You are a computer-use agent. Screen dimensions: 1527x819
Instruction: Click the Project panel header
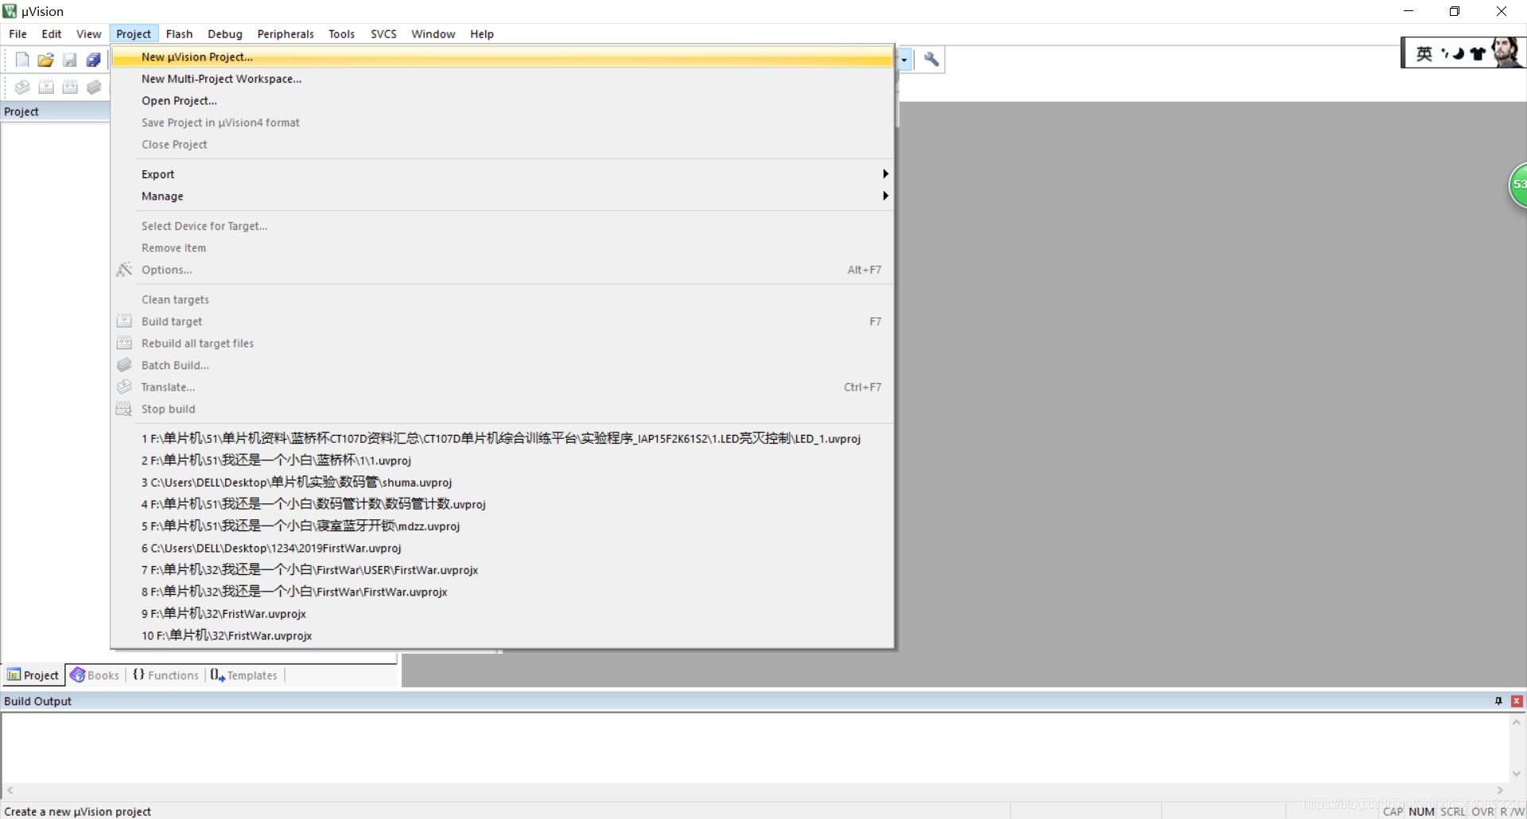55,111
